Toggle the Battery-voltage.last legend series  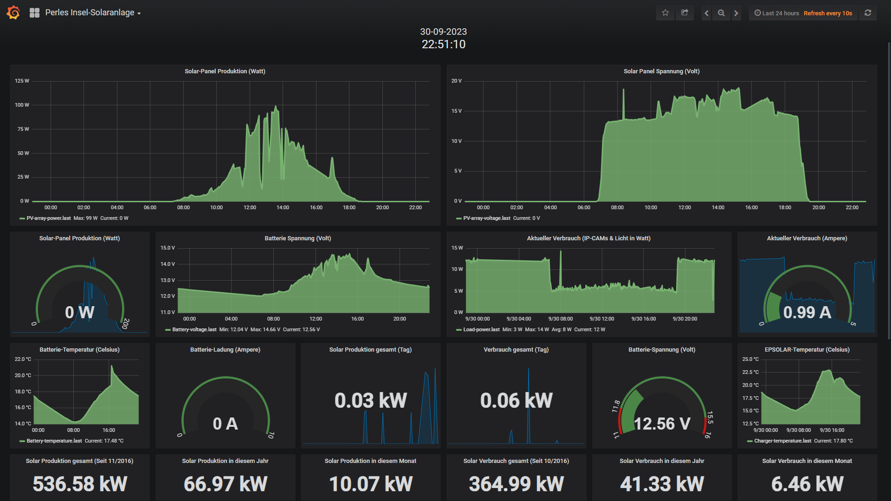[194, 329]
